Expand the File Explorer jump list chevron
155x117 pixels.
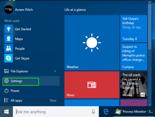coord(55,71)
